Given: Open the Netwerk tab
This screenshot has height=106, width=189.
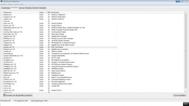Looking at the screenshot, I should pos(35,8).
